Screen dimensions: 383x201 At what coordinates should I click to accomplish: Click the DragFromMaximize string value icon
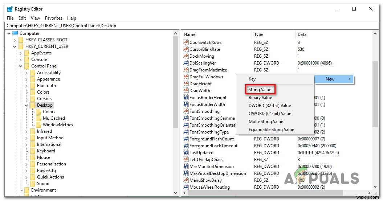click(x=186, y=70)
